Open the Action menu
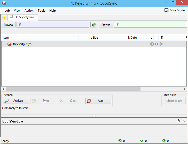The image size is (188, 144). (29, 11)
